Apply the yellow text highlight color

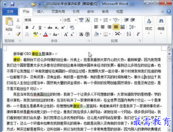pyautogui.click(x=36, y=34)
